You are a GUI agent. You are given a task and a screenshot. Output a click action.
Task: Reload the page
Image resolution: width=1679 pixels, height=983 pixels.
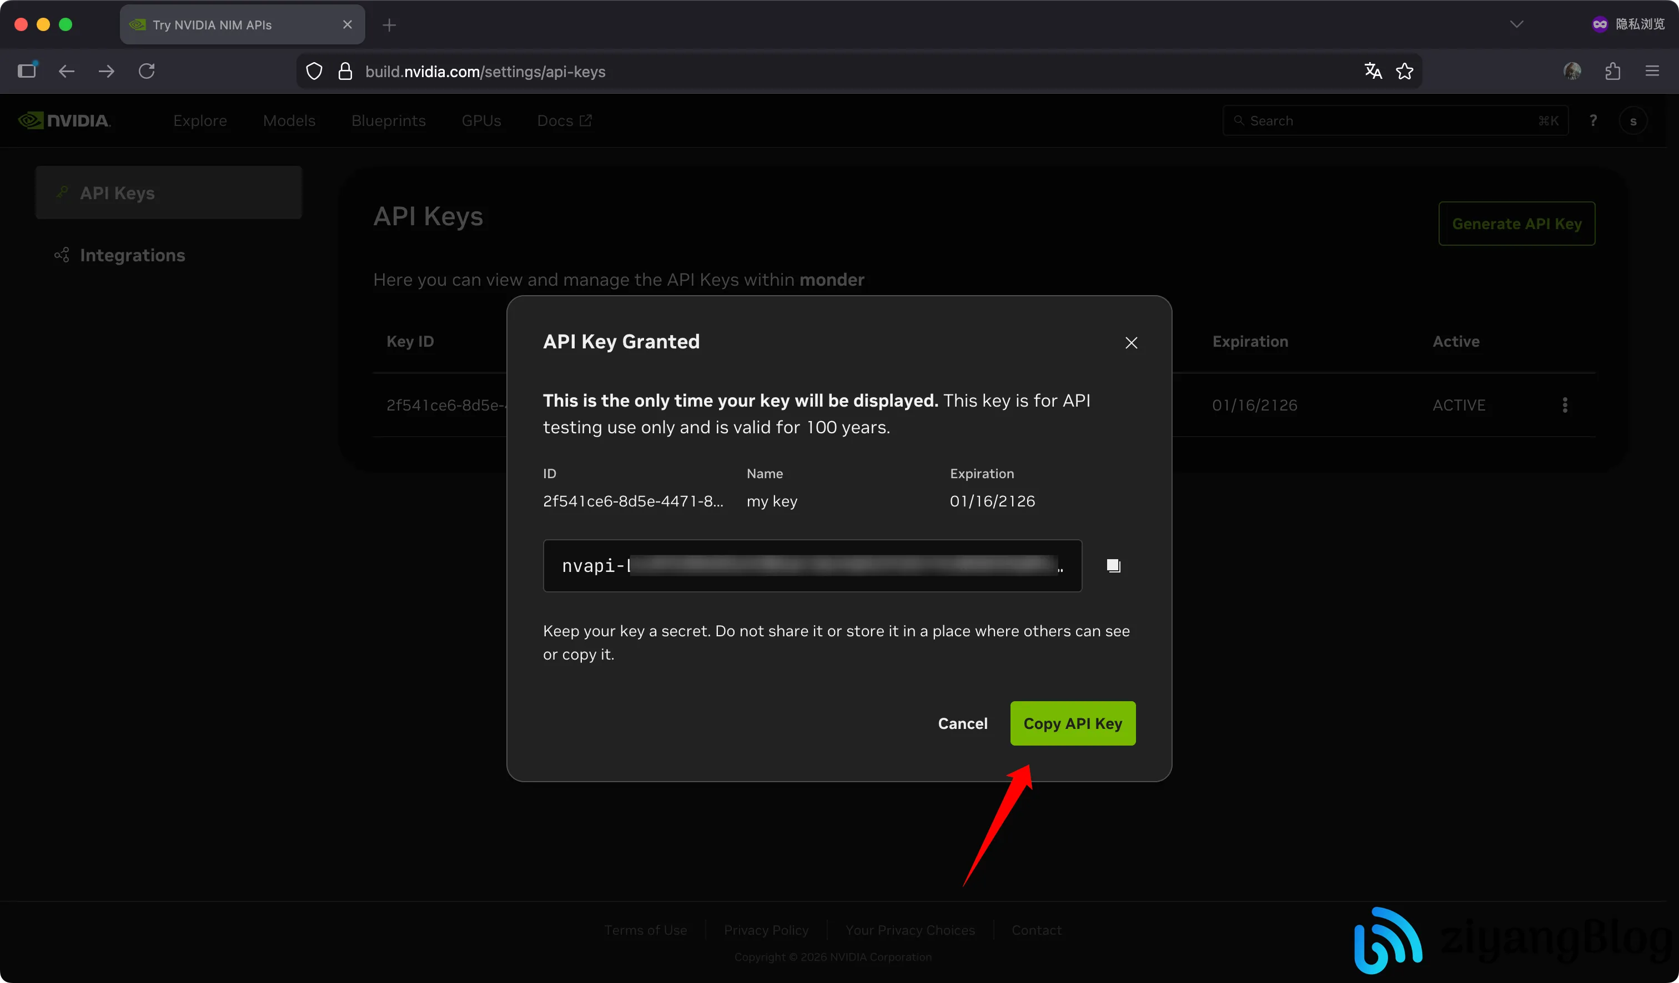(x=146, y=71)
